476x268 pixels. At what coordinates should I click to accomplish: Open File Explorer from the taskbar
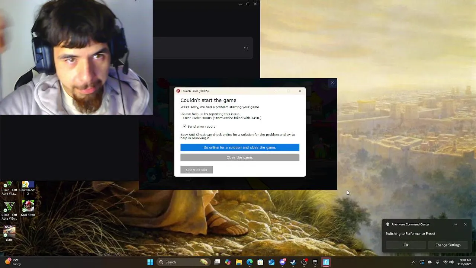tap(239, 262)
